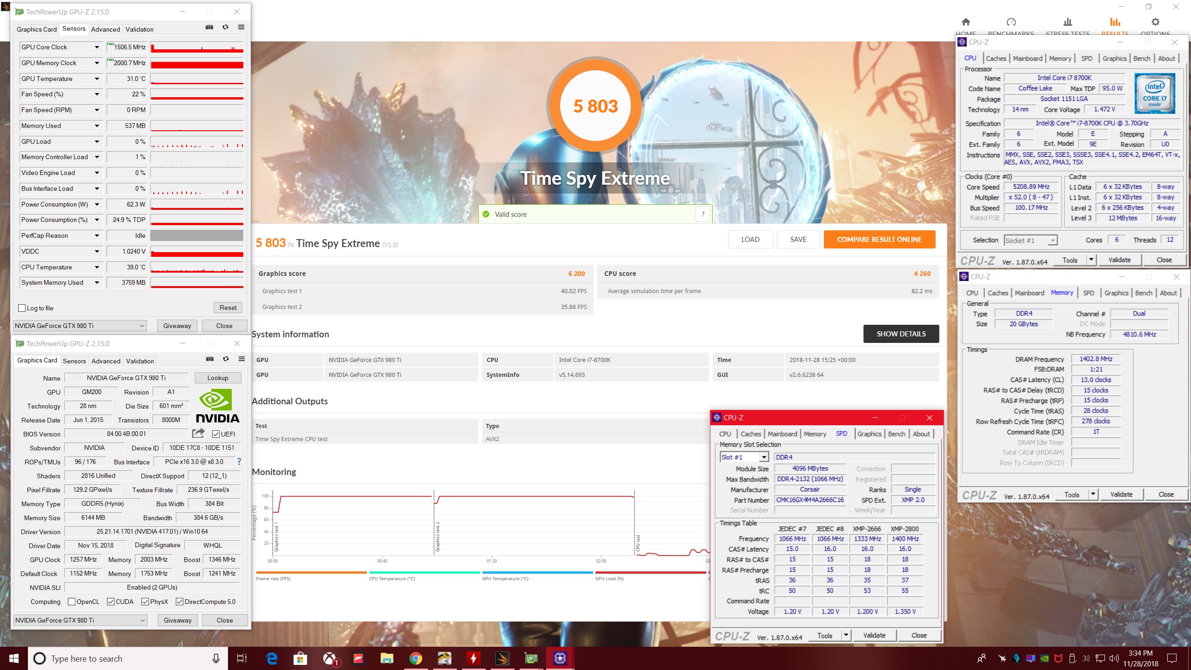Expand Tools arrow in SPD CPU-Z window
This screenshot has width=1191, height=670.
846,635
